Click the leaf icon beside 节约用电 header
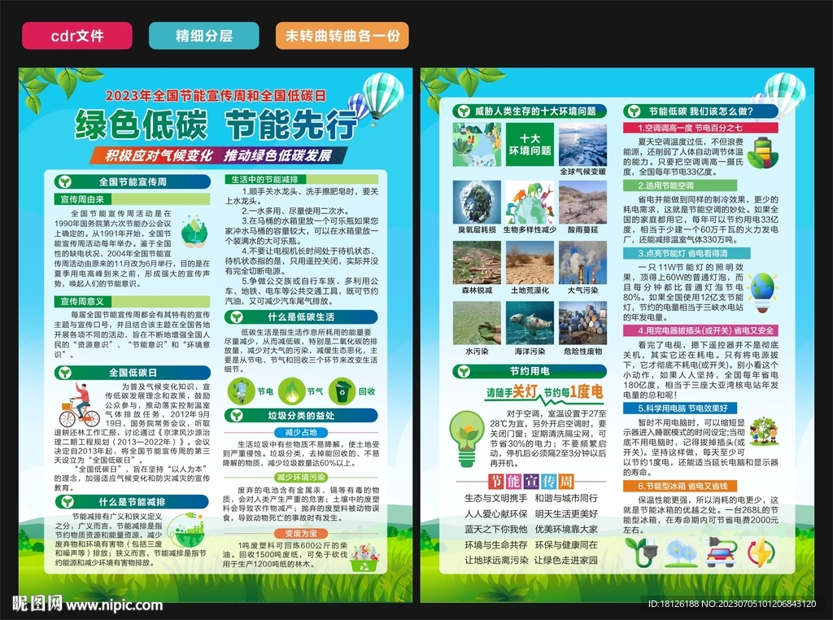Screen dimensions: 833x620 pos(464,371)
